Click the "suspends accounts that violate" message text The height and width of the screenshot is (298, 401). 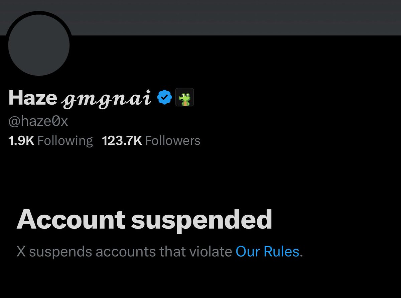tap(131, 252)
